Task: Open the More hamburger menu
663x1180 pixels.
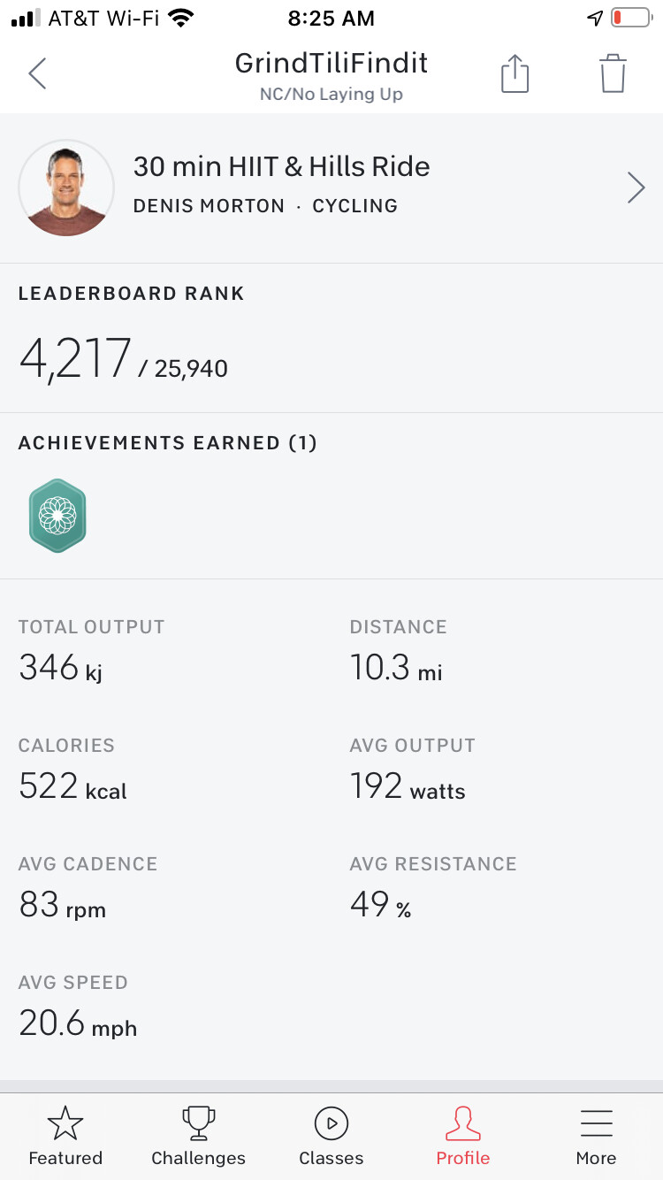Action: [596, 1124]
